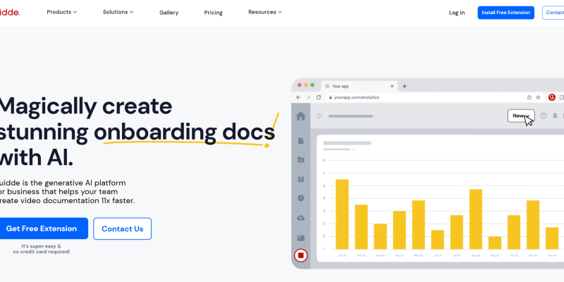Open the Pricing page

pyautogui.click(x=213, y=13)
